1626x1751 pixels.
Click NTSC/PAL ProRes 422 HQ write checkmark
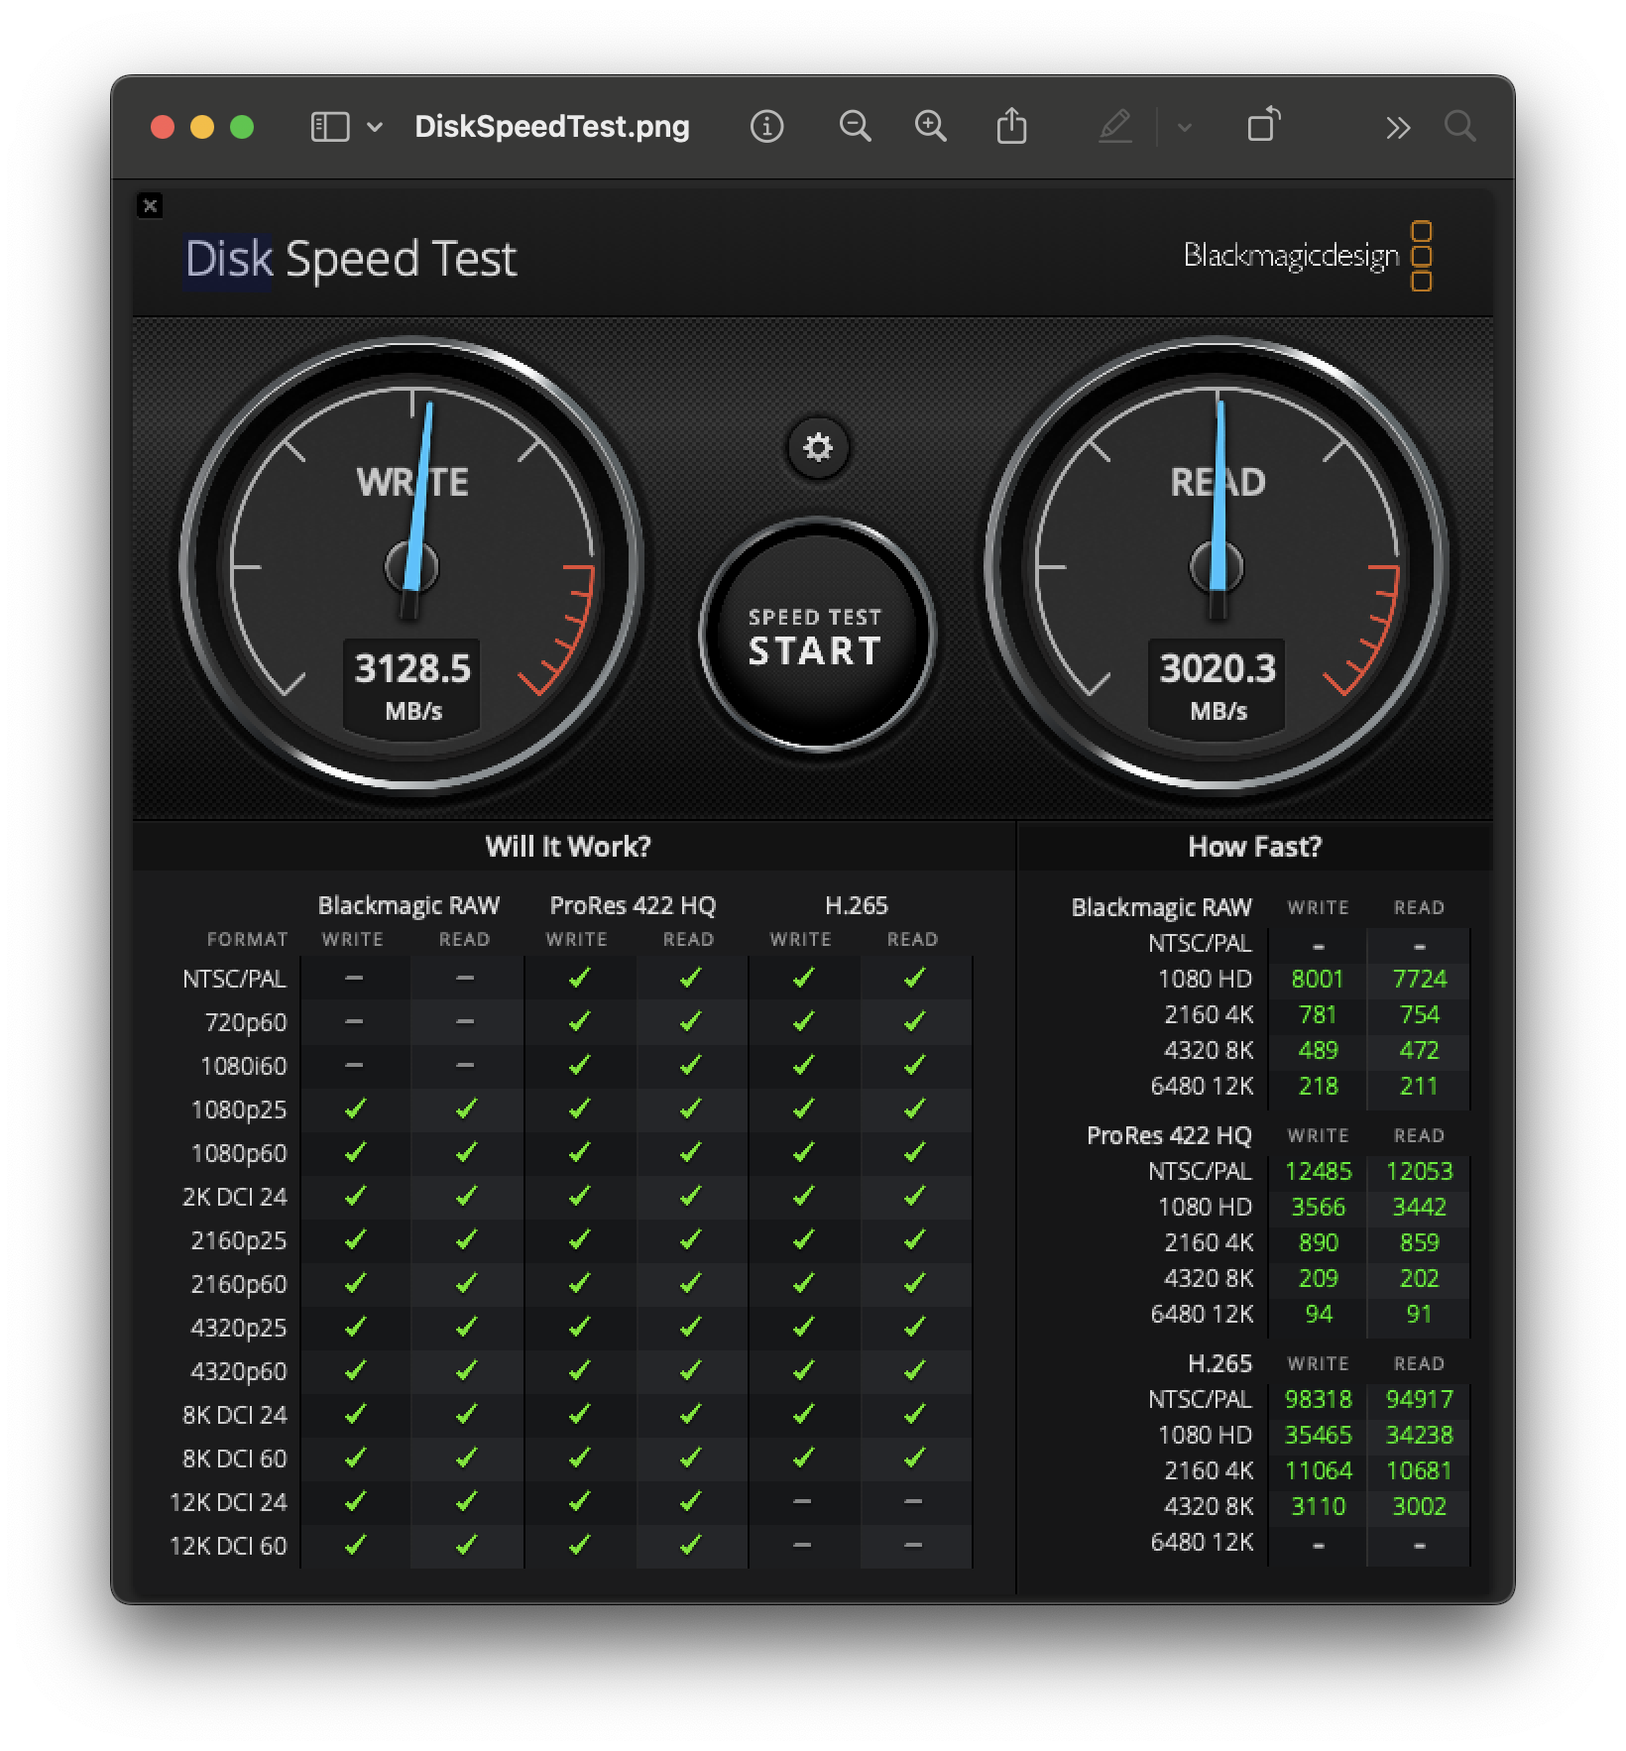[x=578, y=978]
